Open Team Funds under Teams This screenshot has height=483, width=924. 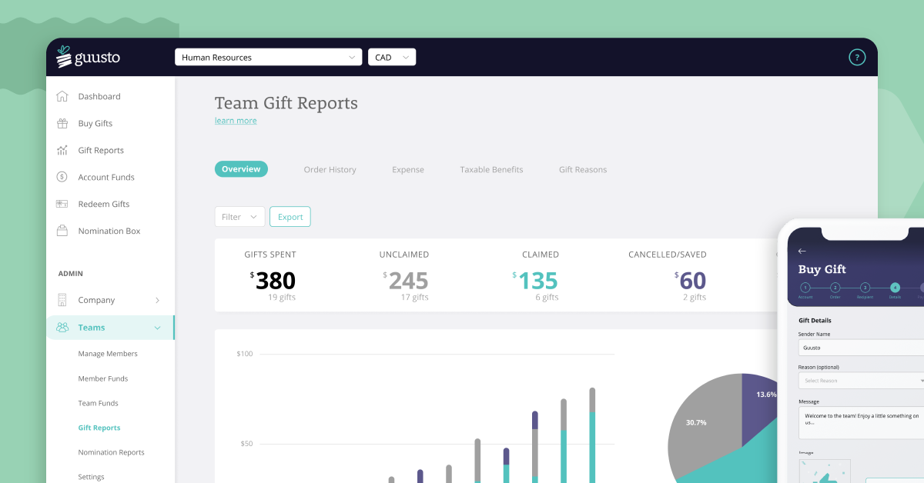click(x=99, y=403)
